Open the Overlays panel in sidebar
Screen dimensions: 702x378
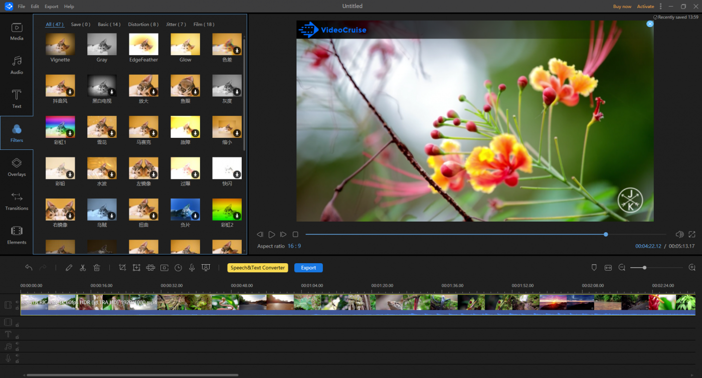(17, 167)
